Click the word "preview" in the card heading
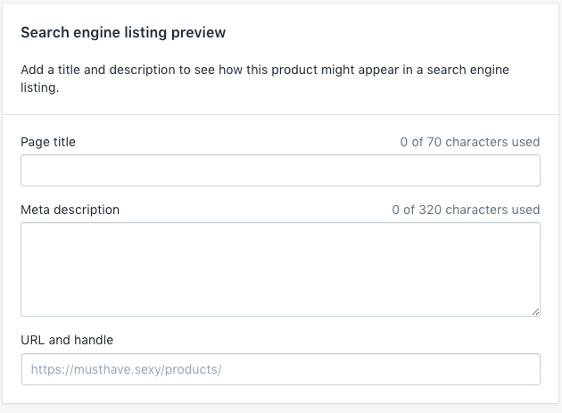This screenshot has width=562, height=413. coord(202,33)
